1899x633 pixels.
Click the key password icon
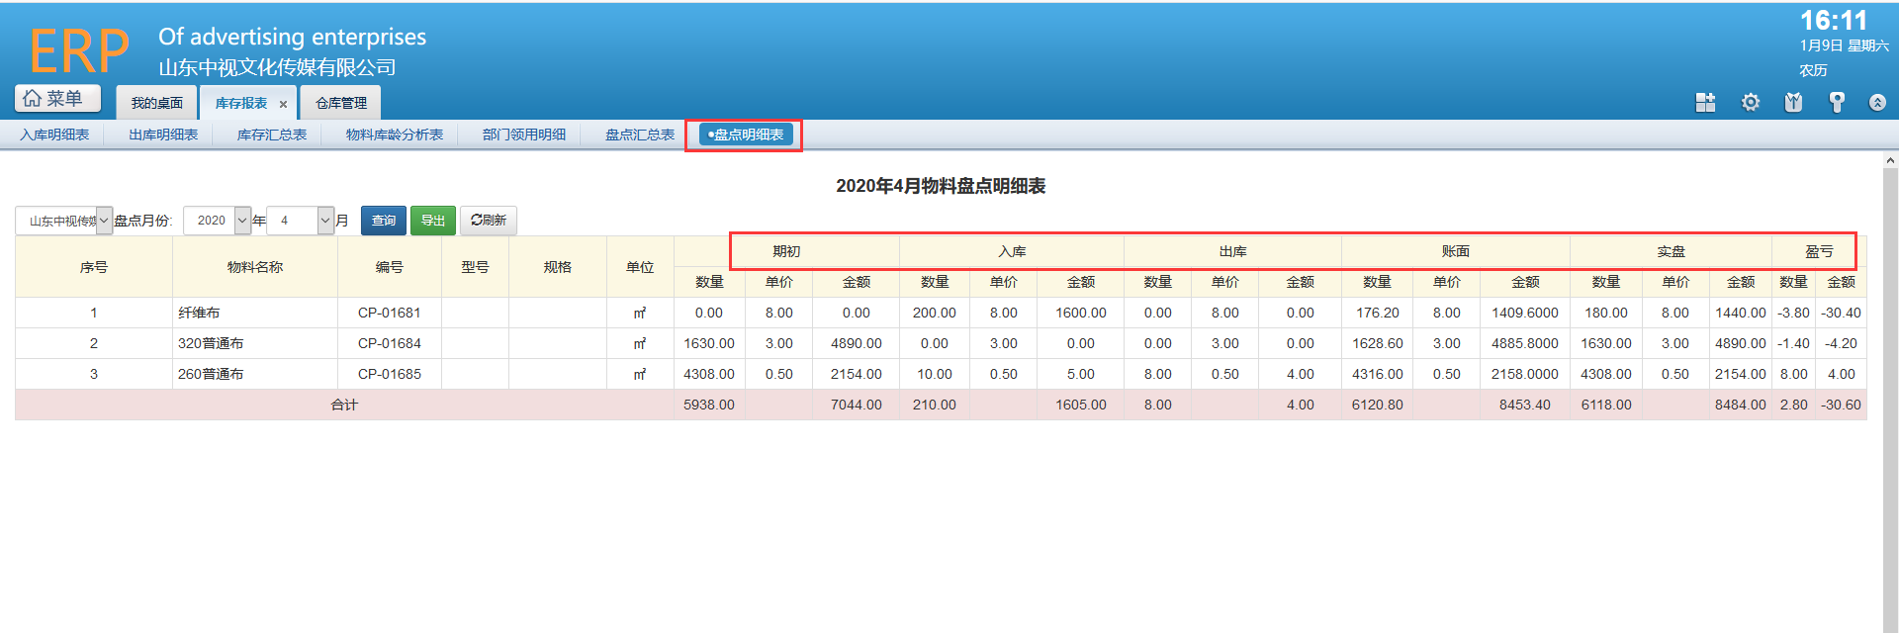(x=1837, y=102)
